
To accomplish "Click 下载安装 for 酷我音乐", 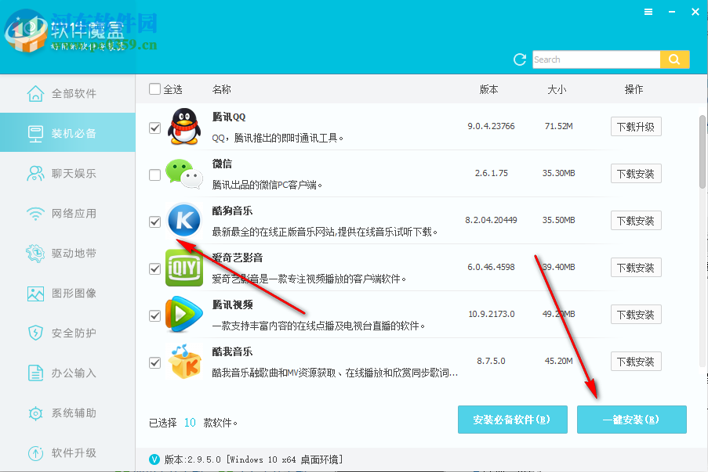I will coord(636,361).
